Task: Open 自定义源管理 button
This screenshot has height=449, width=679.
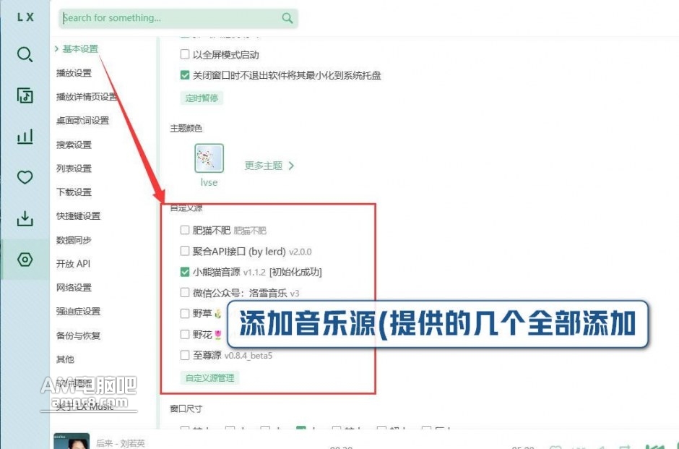Action: click(x=210, y=377)
